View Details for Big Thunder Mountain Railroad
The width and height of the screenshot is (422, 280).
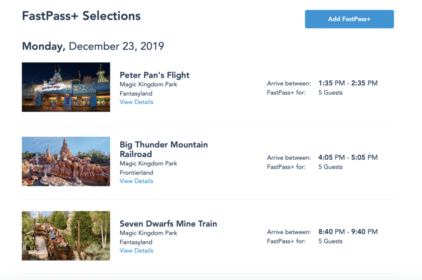(x=136, y=181)
